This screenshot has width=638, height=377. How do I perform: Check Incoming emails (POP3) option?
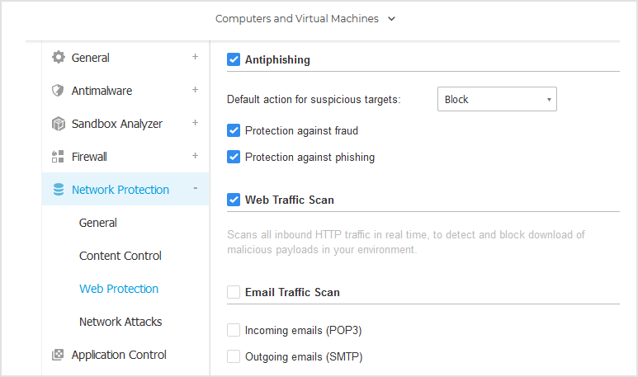tap(234, 331)
